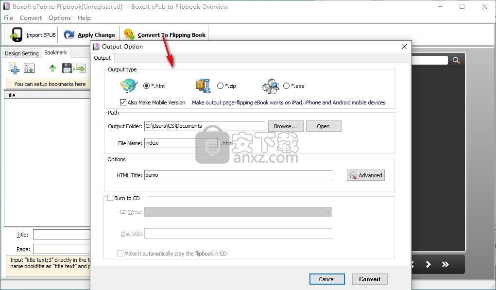Click the Title column header in bookmark list
Image resolution: width=496 pixels, height=290 pixels.
click(47, 95)
